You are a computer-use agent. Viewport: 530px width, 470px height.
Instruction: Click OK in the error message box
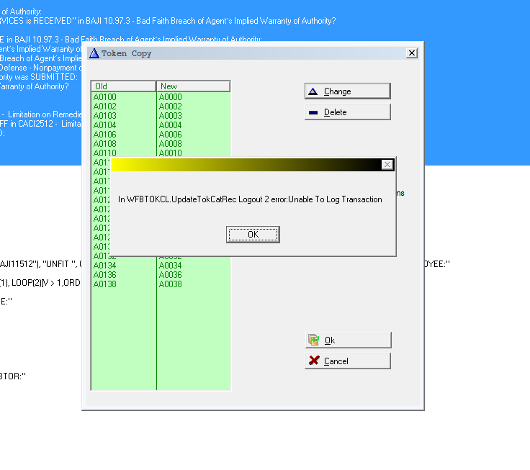[253, 235]
